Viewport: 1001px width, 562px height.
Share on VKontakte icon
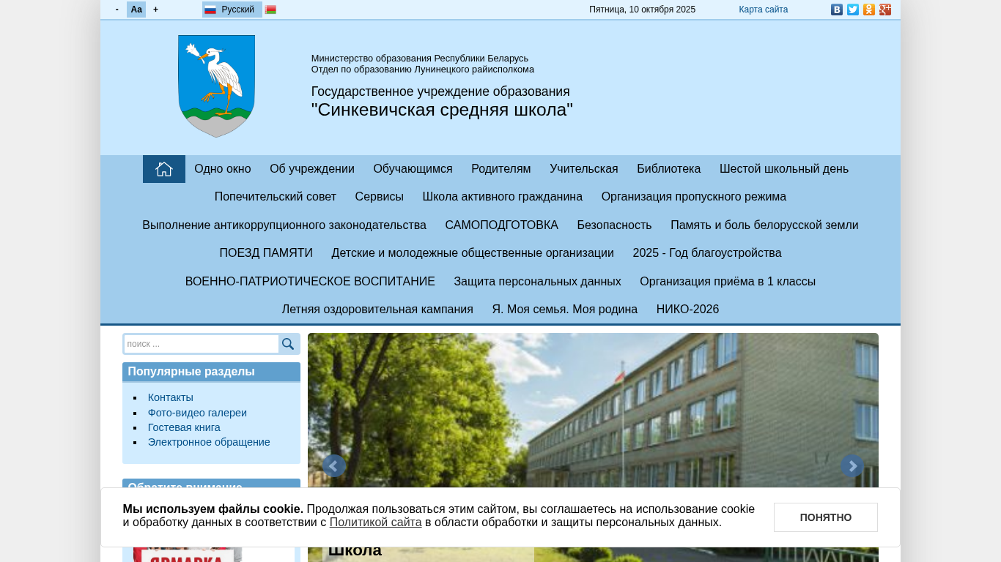[837, 10]
